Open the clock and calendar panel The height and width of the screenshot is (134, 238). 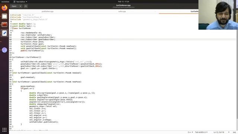pos(123,1)
